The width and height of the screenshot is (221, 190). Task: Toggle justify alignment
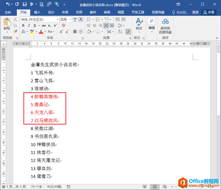[x=106, y=25]
